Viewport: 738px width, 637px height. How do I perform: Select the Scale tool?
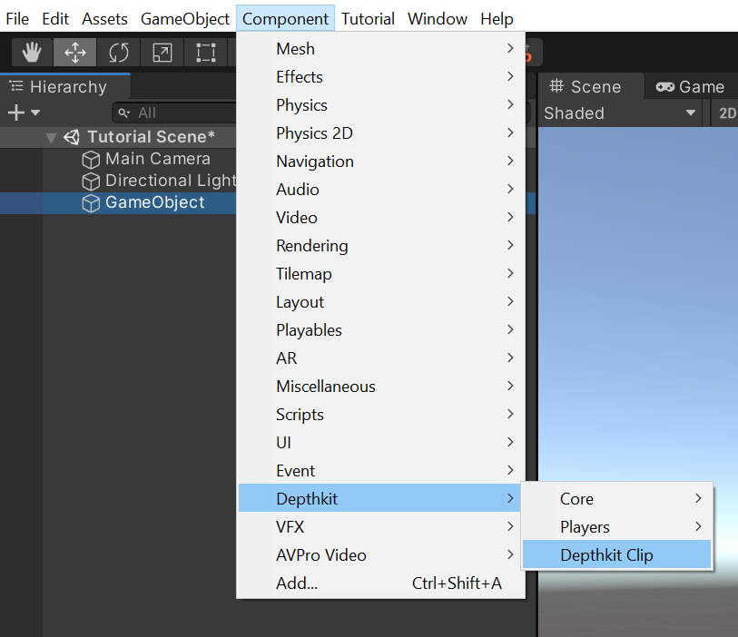pyautogui.click(x=162, y=53)
